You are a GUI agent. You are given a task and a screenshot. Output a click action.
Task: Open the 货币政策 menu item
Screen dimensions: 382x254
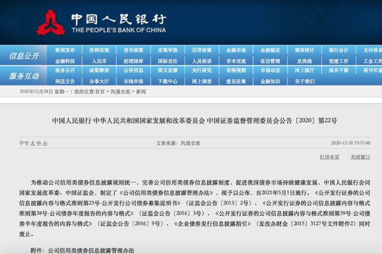(x=134, y=50)
